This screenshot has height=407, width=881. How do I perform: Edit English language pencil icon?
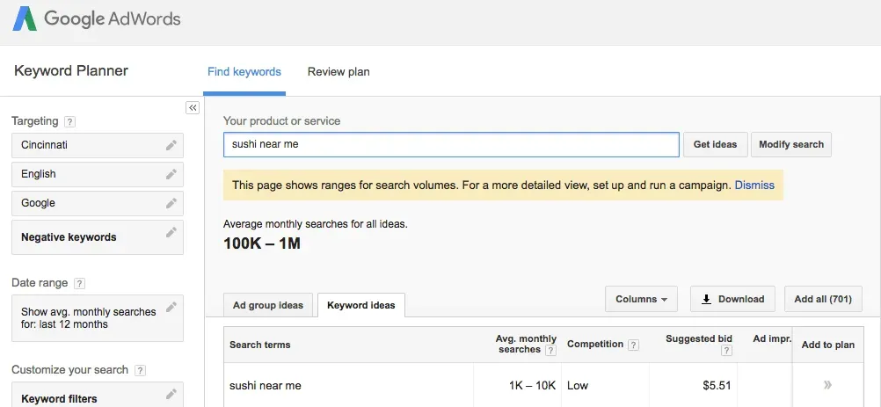point(171,175)
